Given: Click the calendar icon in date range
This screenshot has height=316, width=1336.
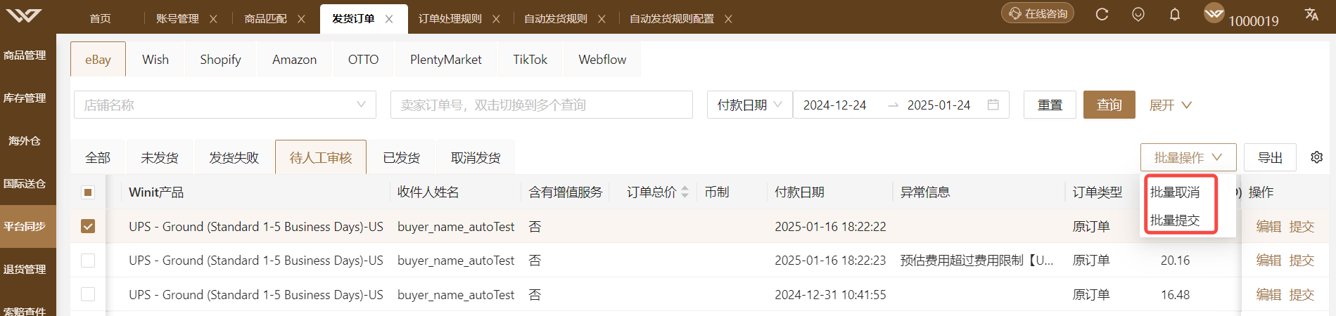Looking at the screenshot, I should click(x=993, y=105).
